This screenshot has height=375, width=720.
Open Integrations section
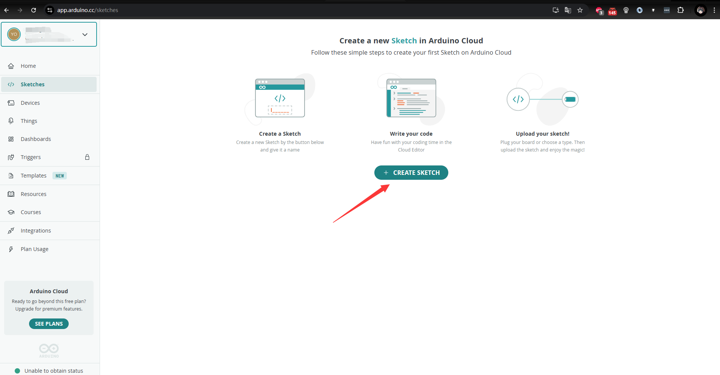(x=49, y=231)
